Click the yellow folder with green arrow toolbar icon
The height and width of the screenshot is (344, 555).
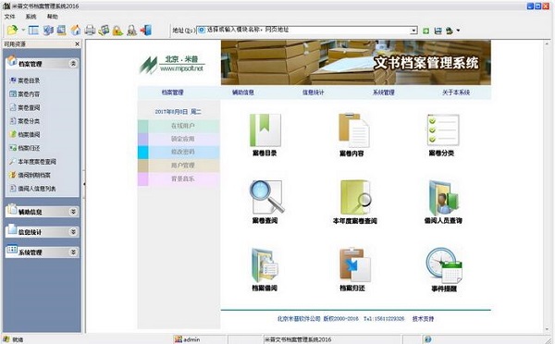click(12, 31)
